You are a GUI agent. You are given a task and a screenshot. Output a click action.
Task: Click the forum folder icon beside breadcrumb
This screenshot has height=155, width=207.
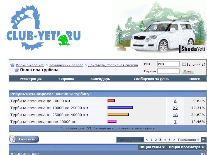pyautogui.click(x=13, y=65)
